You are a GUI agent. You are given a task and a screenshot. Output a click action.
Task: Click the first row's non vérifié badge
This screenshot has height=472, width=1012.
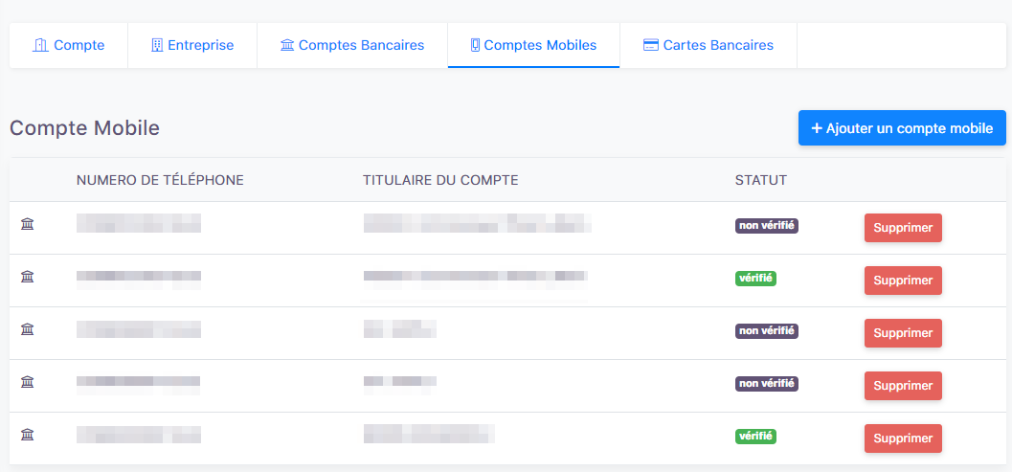(x=767, y=226)
